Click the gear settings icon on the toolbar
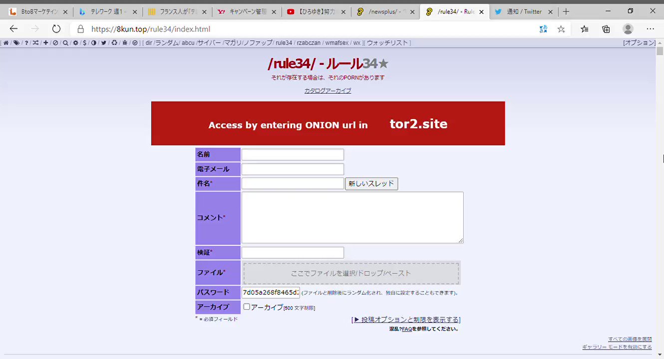 coord(76,43)
